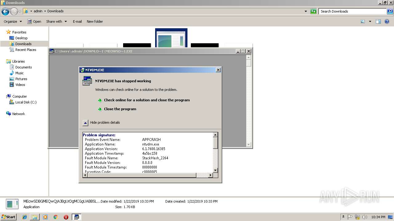Open Action Center flag tray icon
Screen dimensions: 394x221
tap(350, 217)
